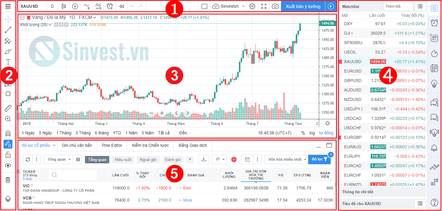Open the economic calendar in the right sidebar
Image resolution: width=442 pixels, height=211 pixels.
(x=434, y=68)
